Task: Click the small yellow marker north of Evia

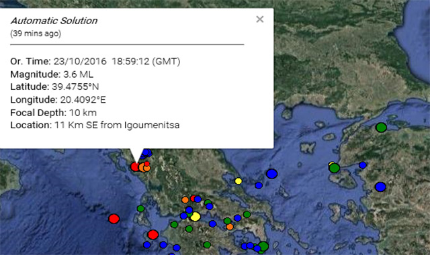Action: pyautogui.click(x=239, y=181)
